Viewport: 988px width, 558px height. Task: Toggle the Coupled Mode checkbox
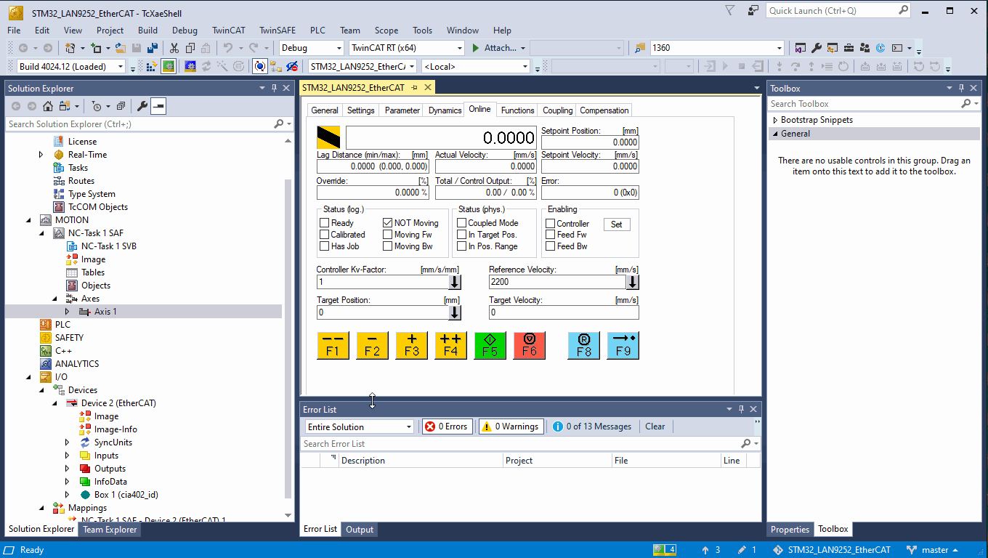click(x=461, y=223)
